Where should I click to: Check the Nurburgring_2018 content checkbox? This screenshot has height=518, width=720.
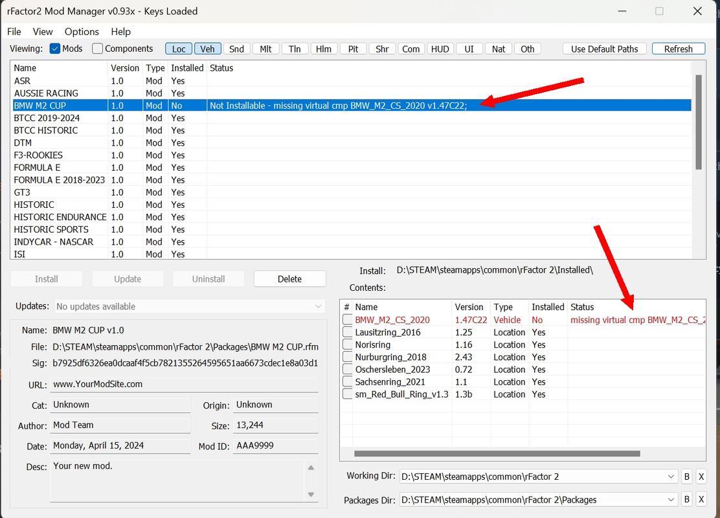point(348,357)
